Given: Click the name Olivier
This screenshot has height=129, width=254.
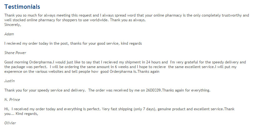Looking at the screenshot, I should (x=10, y=123).
